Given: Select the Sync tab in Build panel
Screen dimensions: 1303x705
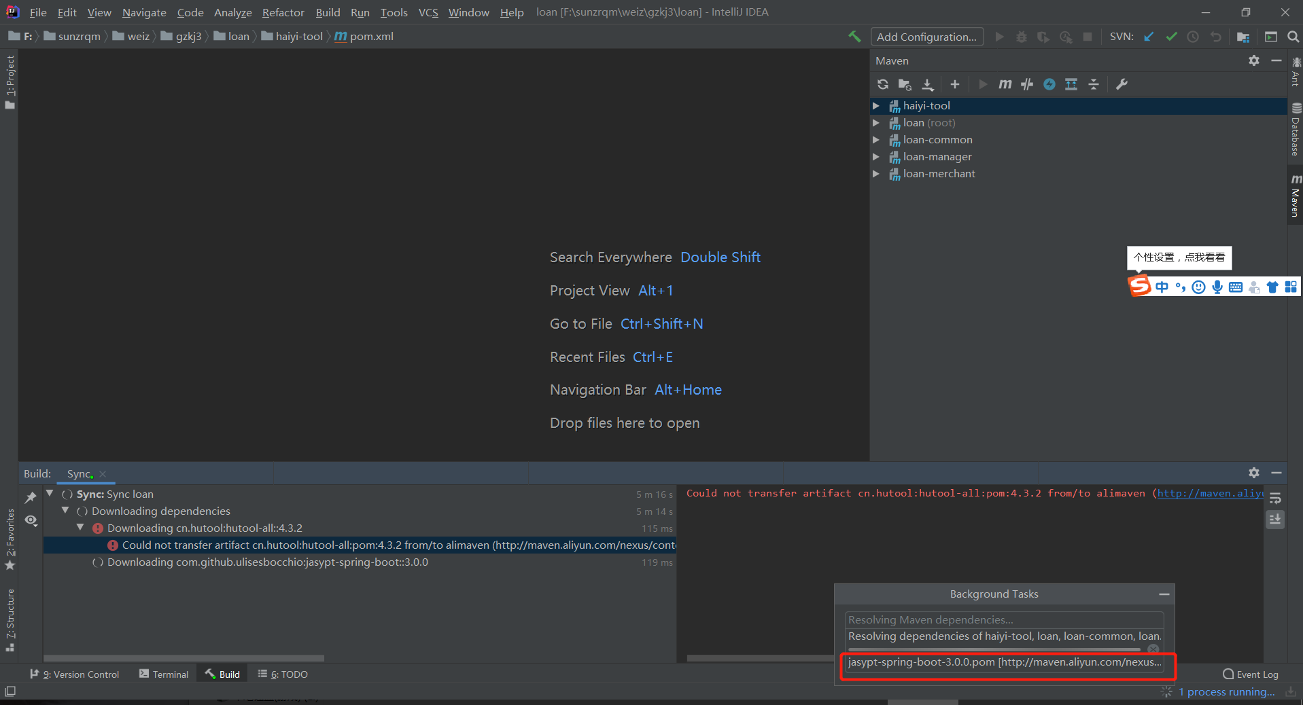Looking at the screenshot, I should point(79,474).
